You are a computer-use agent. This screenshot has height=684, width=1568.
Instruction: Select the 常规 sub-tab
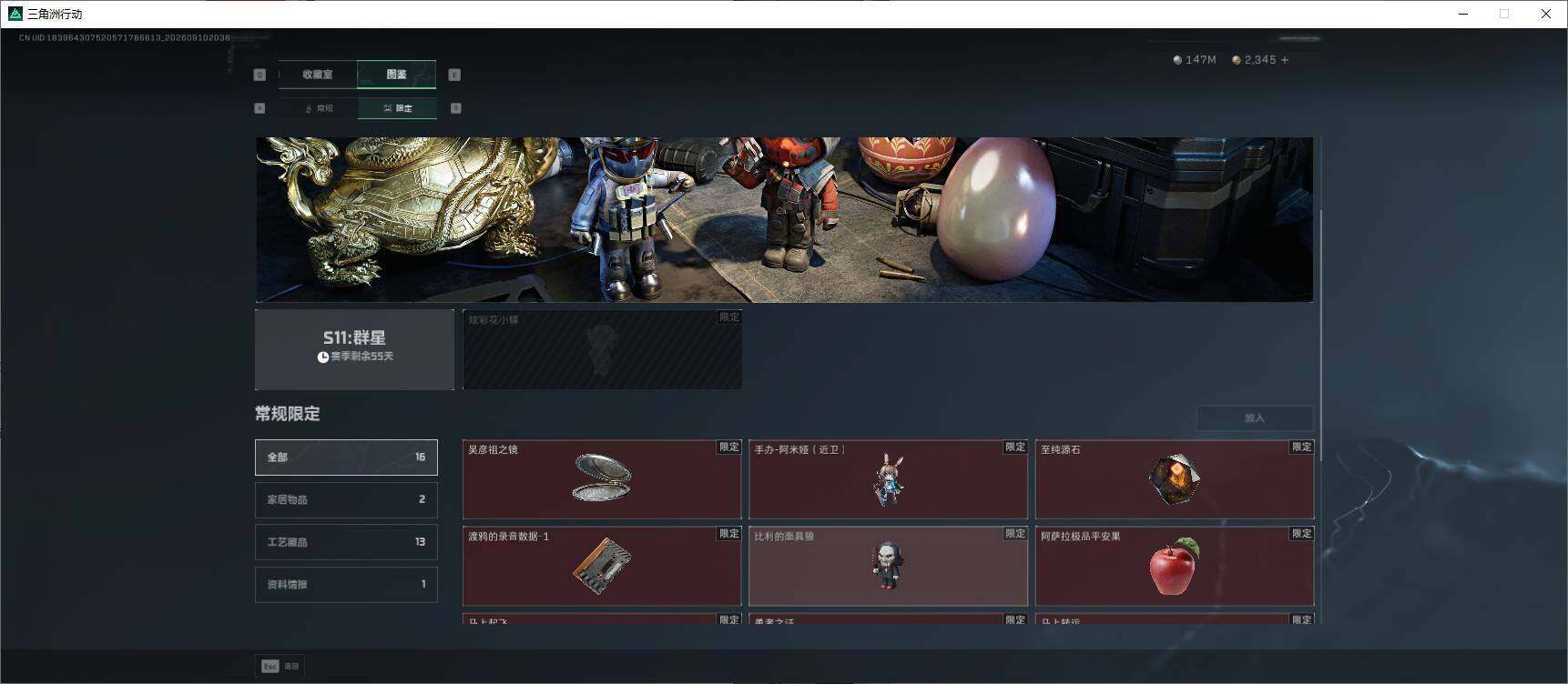(x=318, y=108)
